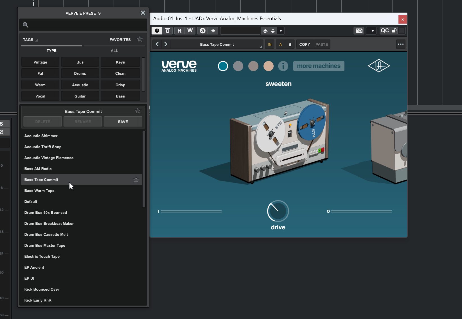This screenshot has height=319, width=462.
Task: Click the SAVE preset button
Action: (123, 122)
